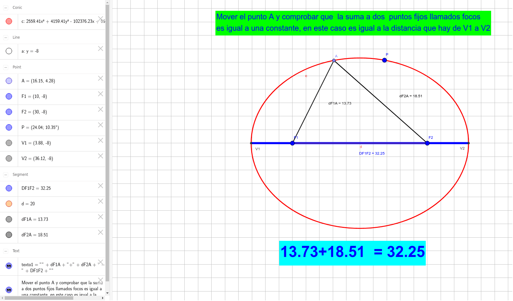This screenshot has height=301, width=513.
Task: Delete point F2 with its X icon
Action: (x=101, y=109)
